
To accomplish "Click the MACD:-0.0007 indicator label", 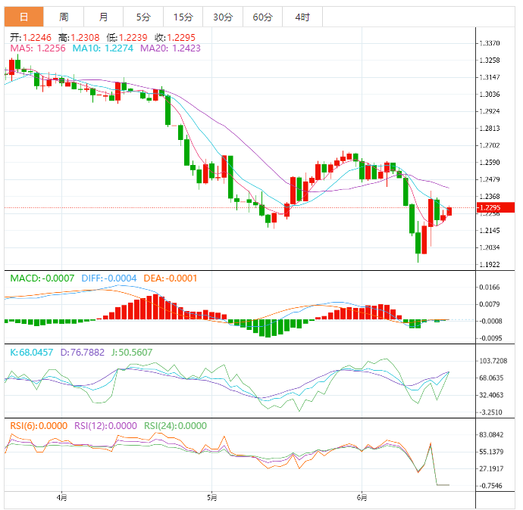I will point(42,278).
